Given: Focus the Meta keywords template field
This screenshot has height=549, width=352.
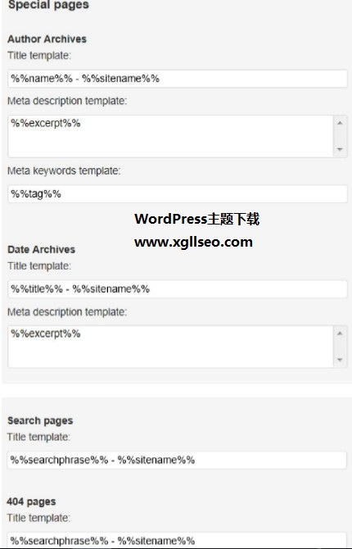Looking at the screenshot, I should (178, 194).
